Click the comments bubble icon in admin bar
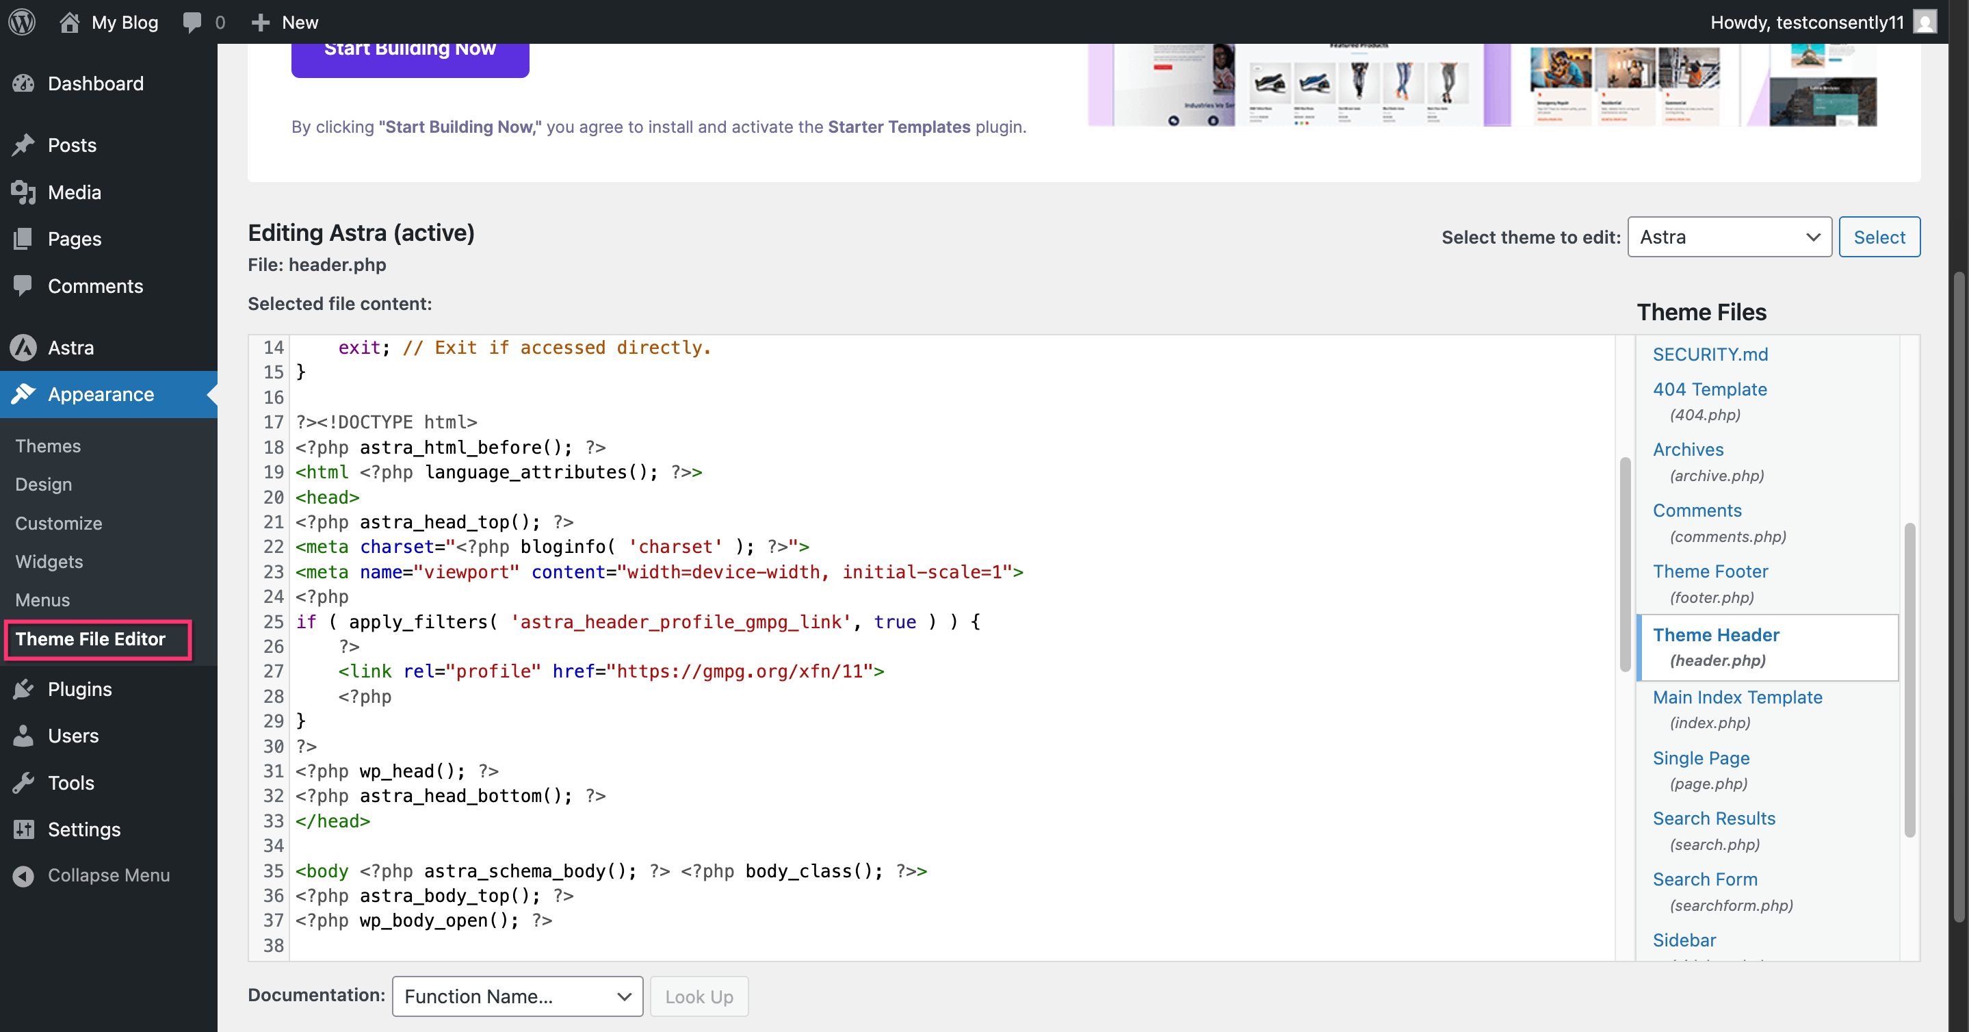Image resolution: width=1969 pixels, height=1032 pixels. [x=192, y=21]
